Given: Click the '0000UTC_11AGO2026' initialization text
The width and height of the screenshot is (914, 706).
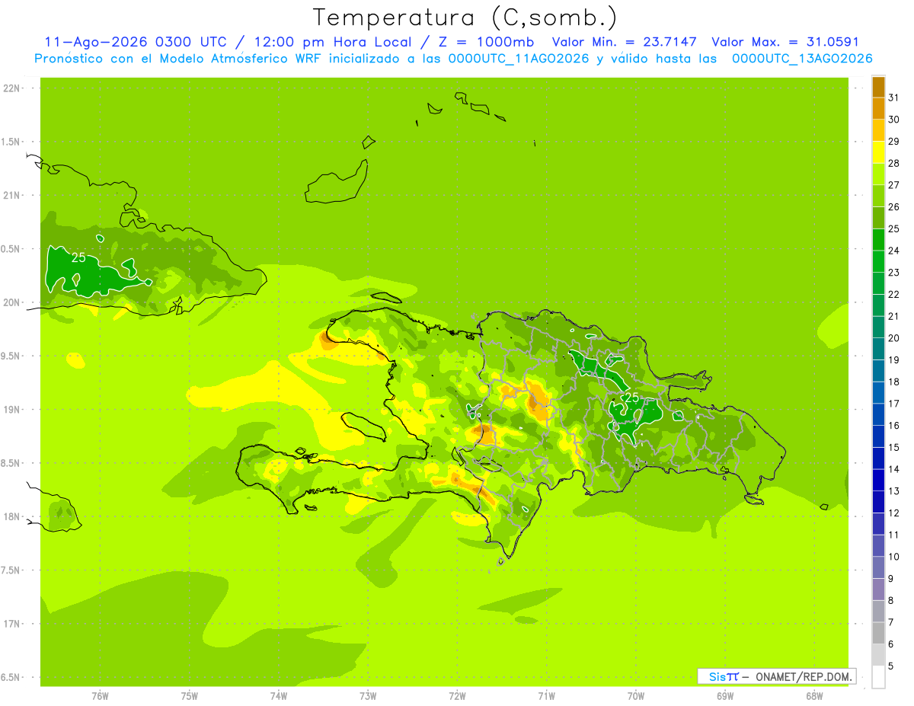Looking at the screenshot, I should click(x=519, y=59).
